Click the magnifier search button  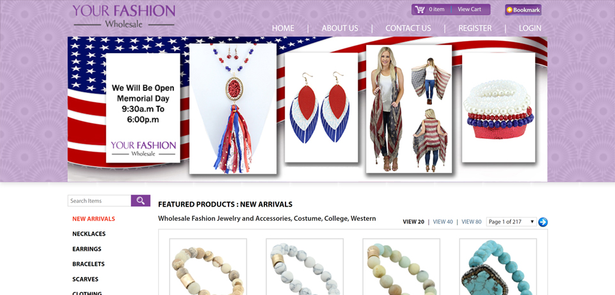(140, 200)
